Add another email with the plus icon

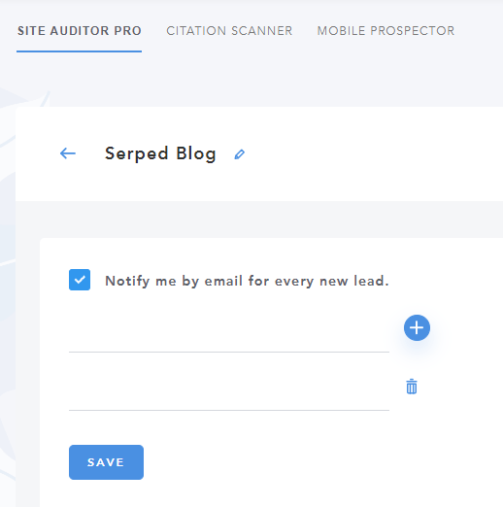pyautogui.click(x=417, y=327)
